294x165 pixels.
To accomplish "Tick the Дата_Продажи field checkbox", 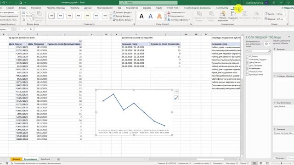I will pyautogui.click(x=247, y=66).
